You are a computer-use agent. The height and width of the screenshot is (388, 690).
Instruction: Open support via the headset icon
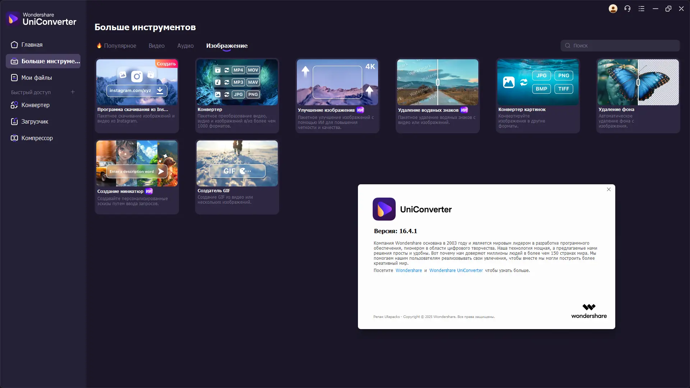tap(627, 9)
